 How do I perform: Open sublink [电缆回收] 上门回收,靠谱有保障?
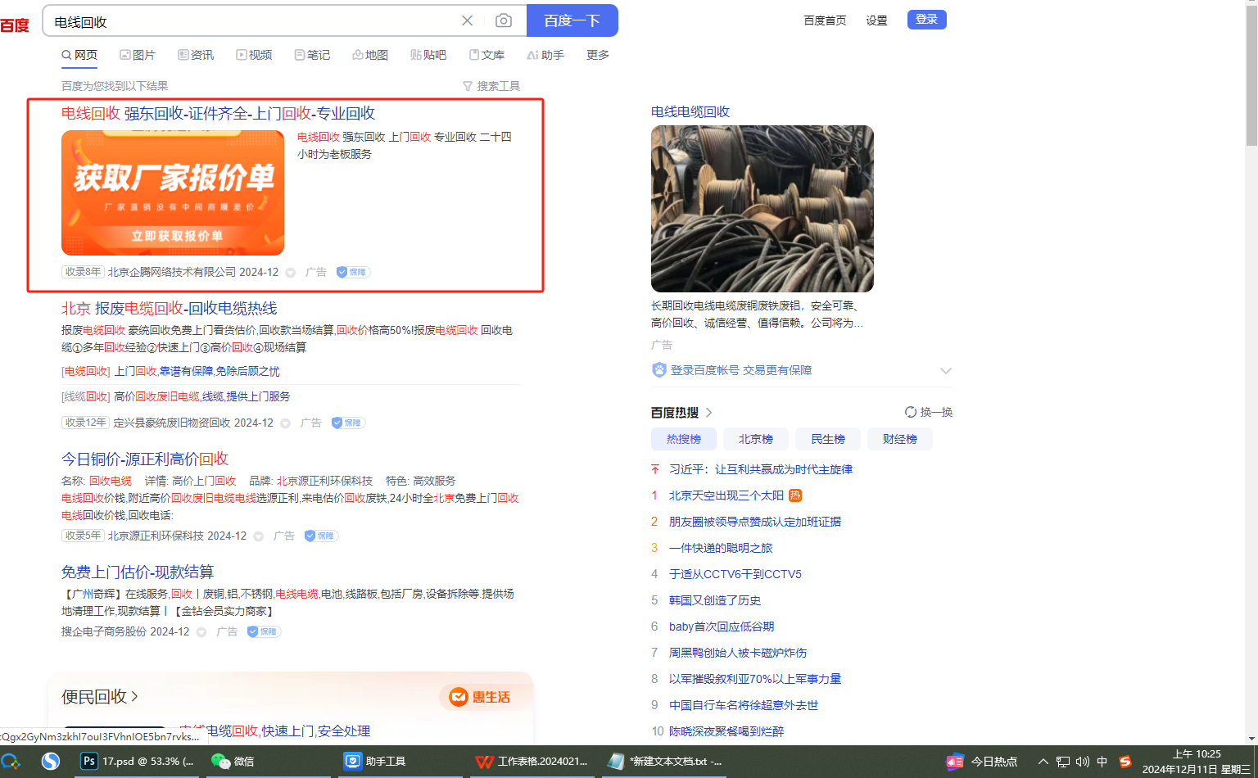(170, 371)
